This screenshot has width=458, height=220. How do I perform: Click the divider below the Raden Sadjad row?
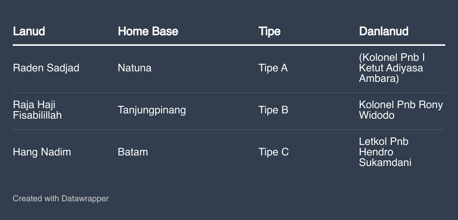pyautogui.click(x=229, y=93)
